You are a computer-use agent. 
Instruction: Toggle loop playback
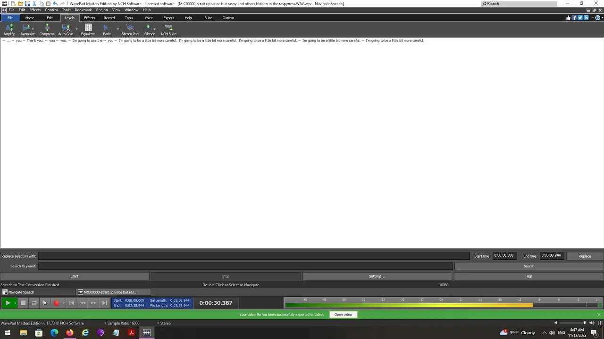[x=34, y=303]
